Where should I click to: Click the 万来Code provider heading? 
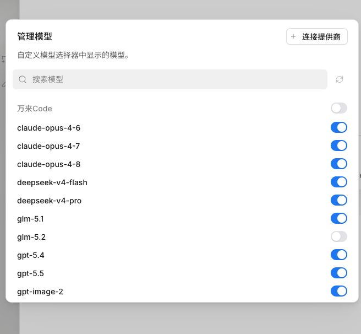coord(35,109)
